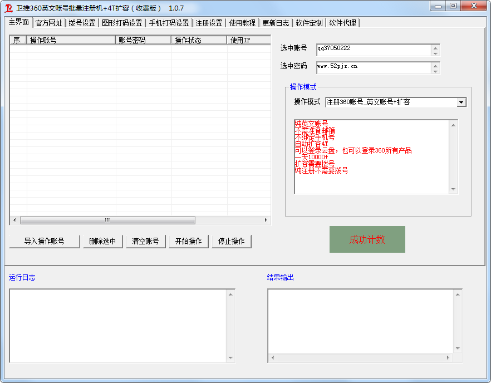Click the app logo icon in title bar
The width and height of the screenshot is (491, 383).
tap(8, 8)
